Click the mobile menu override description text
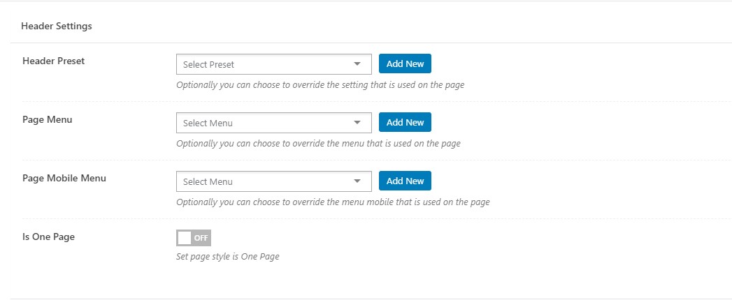This screenshot has width=732, height=300. 333,202
